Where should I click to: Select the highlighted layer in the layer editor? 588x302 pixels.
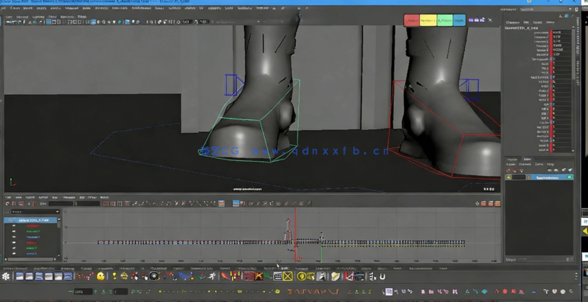(547, 177)
